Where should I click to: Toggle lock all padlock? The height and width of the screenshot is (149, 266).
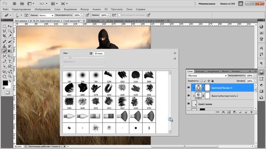212,81
